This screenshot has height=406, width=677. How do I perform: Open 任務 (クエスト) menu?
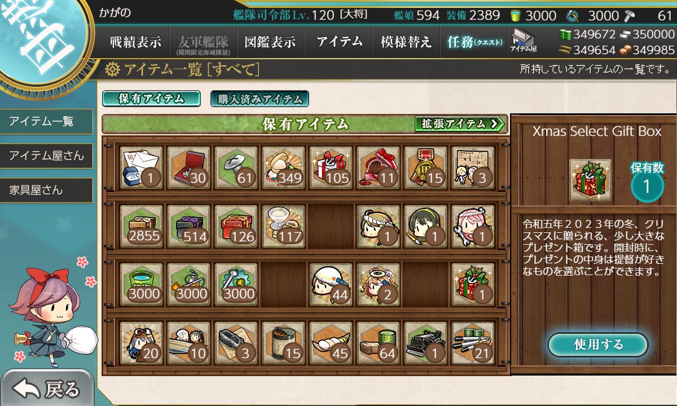point(474,42)
